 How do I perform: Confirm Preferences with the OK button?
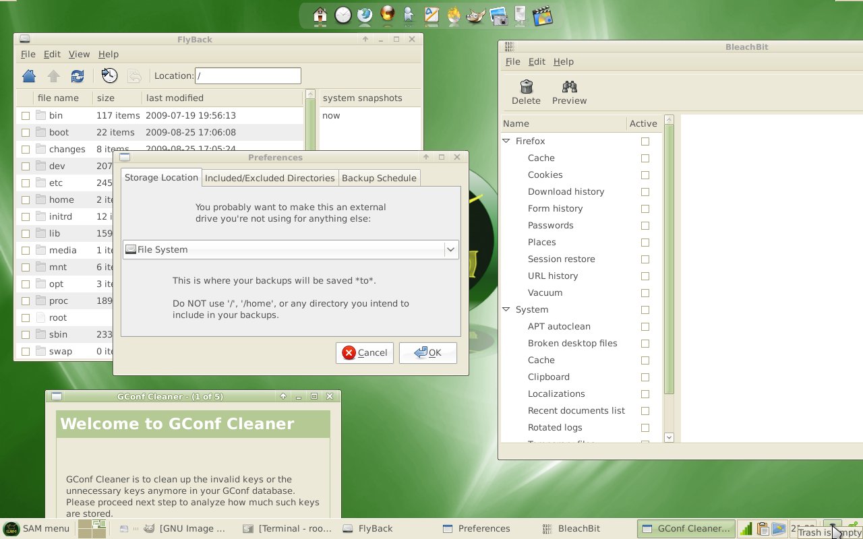tap(428, 352)
